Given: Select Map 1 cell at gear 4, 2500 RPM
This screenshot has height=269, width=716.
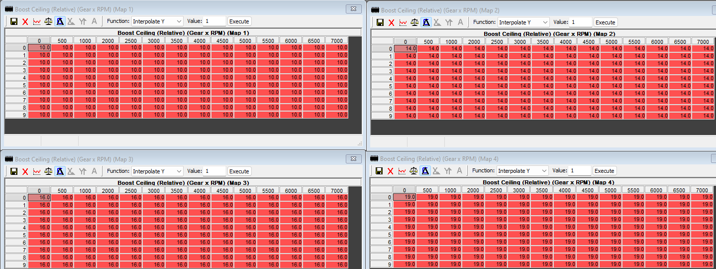Looking at the screenshot, I should 131,77.
